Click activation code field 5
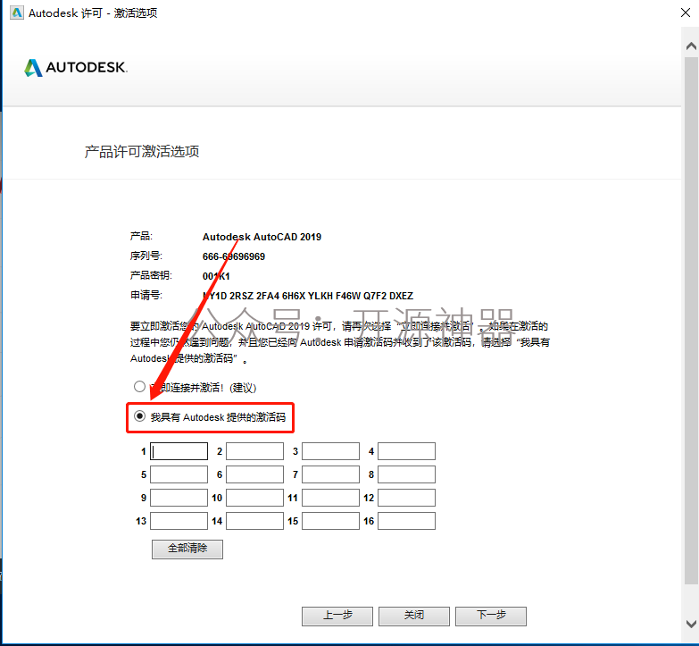This screenshot has height=646, width=699. click(x=179, y=474)
